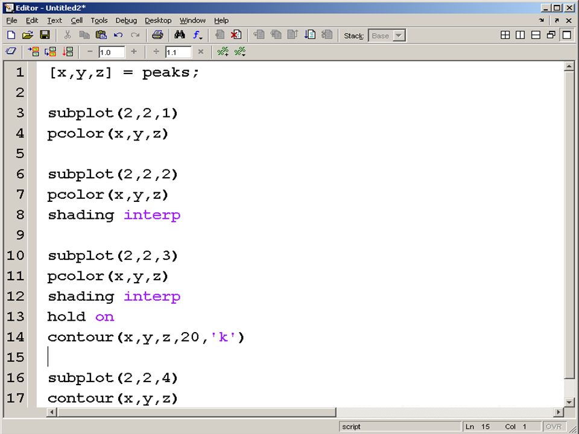Screen dimensions: 579x434
Task: Divide value with the ÷ button
Action: click(x=156, y=52)
